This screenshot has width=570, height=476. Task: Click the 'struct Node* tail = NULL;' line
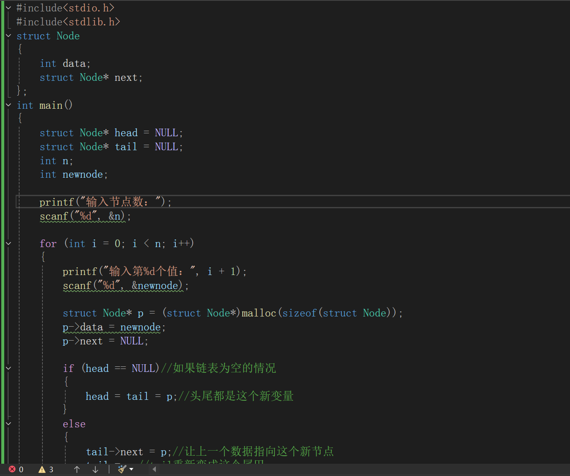(111, 147)
